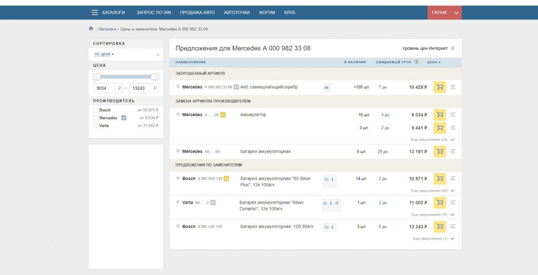Show Еще предложения (11) for Varta
538x275 pixels.
click(x=433, y=214)
